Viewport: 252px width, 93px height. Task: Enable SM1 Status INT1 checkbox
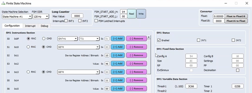click(x=199, y=40)
